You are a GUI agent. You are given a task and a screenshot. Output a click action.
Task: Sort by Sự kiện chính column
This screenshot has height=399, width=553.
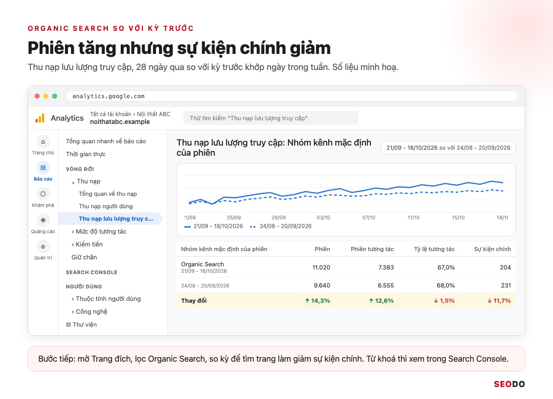[x=493, y=249]
